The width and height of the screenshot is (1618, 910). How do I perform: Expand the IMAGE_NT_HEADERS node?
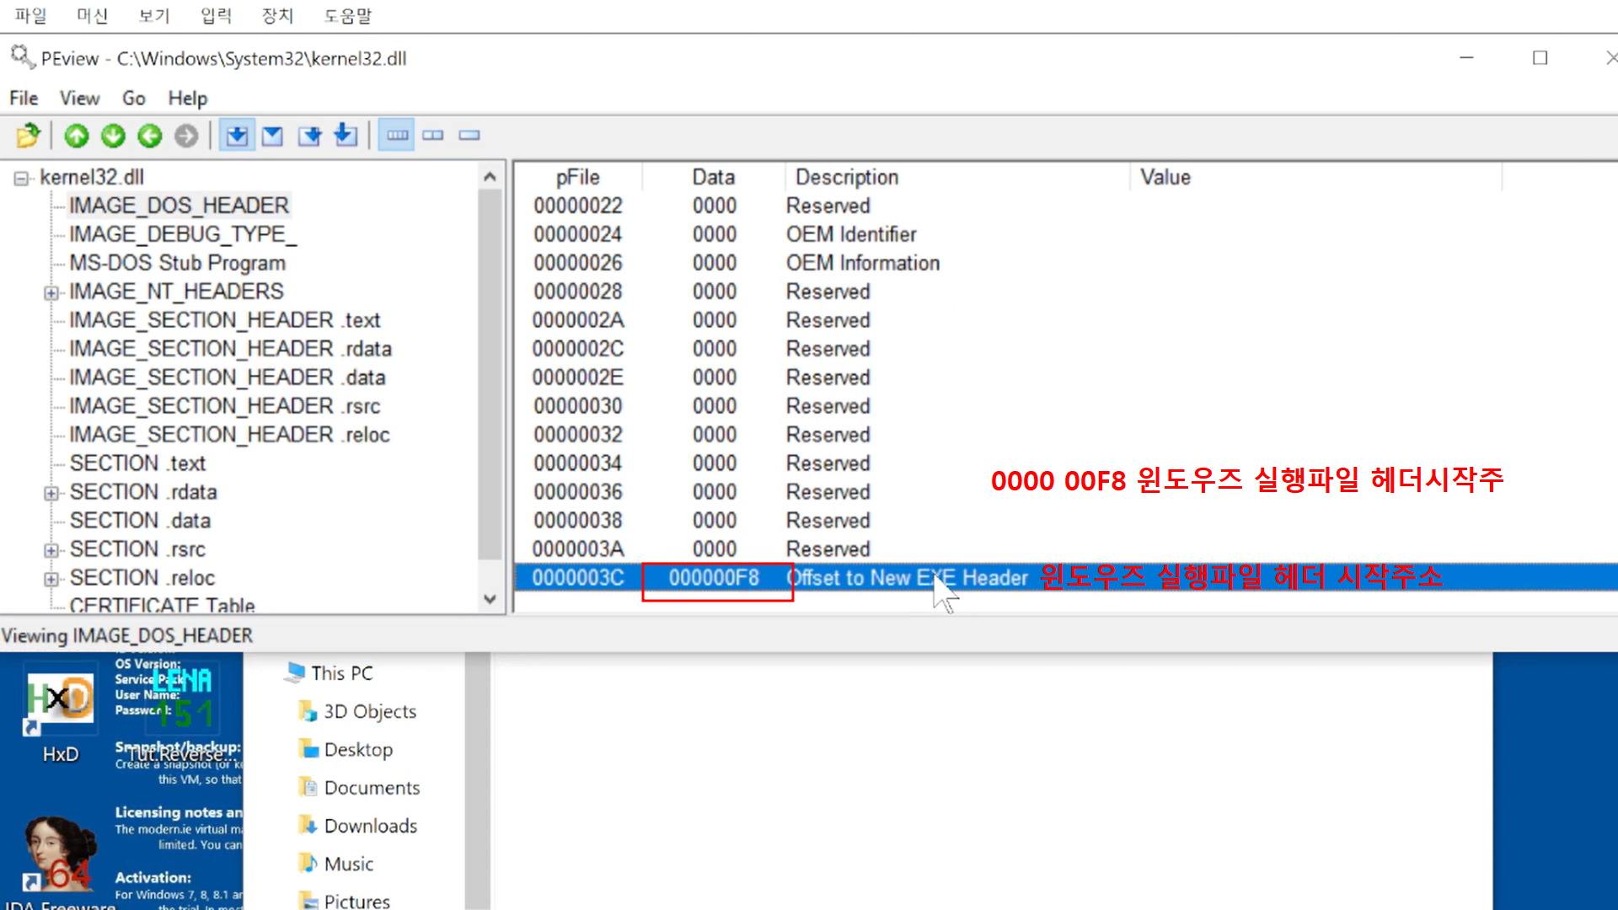pyautogui.click(x=51, y=292)
